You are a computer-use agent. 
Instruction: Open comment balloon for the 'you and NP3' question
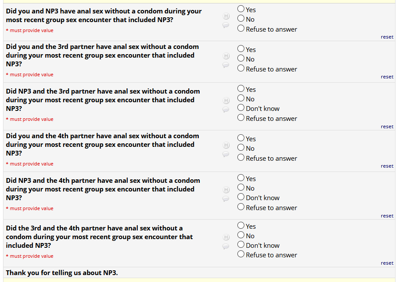pos(226,25)
